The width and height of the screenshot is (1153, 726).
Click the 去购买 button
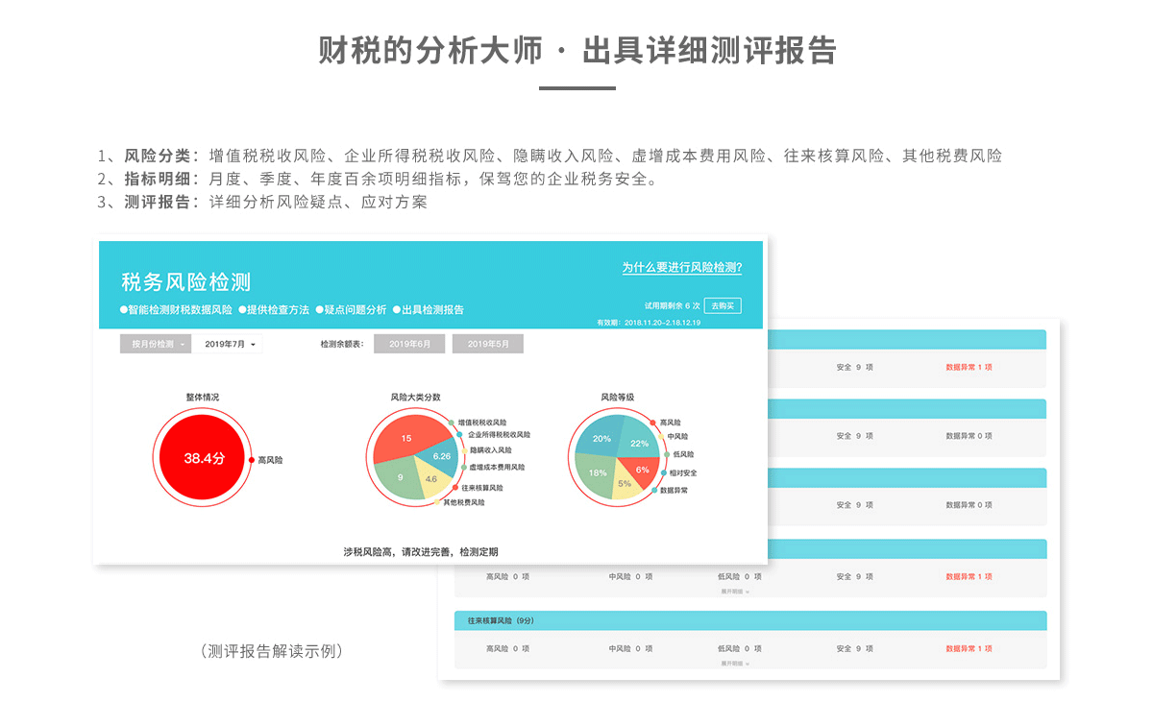point(723,305)
